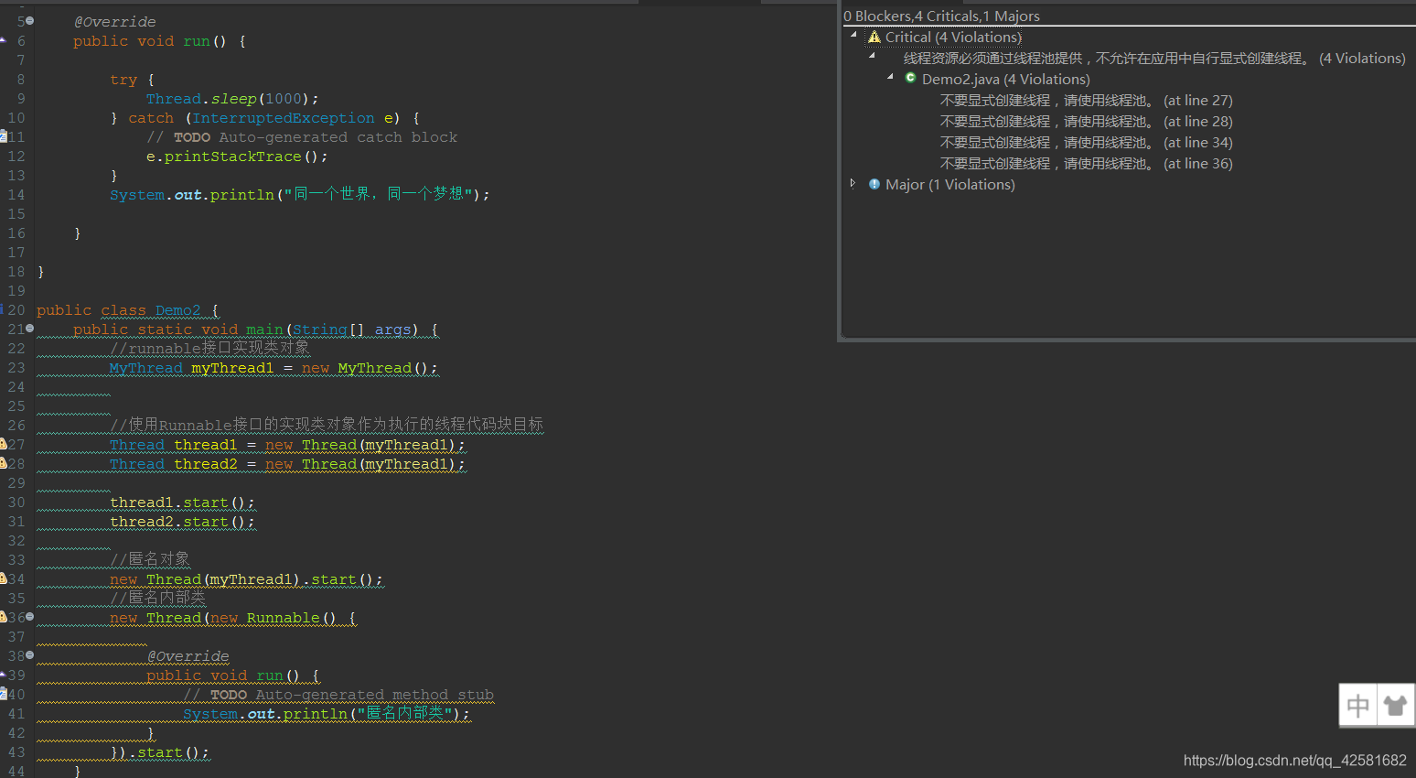Click 'new Thread(myThread1).start();' on line 34
The width and height of the screenshot is (1416, 778).
click(246, 579)
